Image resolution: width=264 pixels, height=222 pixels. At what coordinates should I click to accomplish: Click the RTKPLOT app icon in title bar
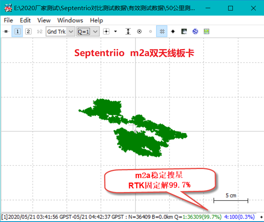pyautogui.click(x=8, y=8)
